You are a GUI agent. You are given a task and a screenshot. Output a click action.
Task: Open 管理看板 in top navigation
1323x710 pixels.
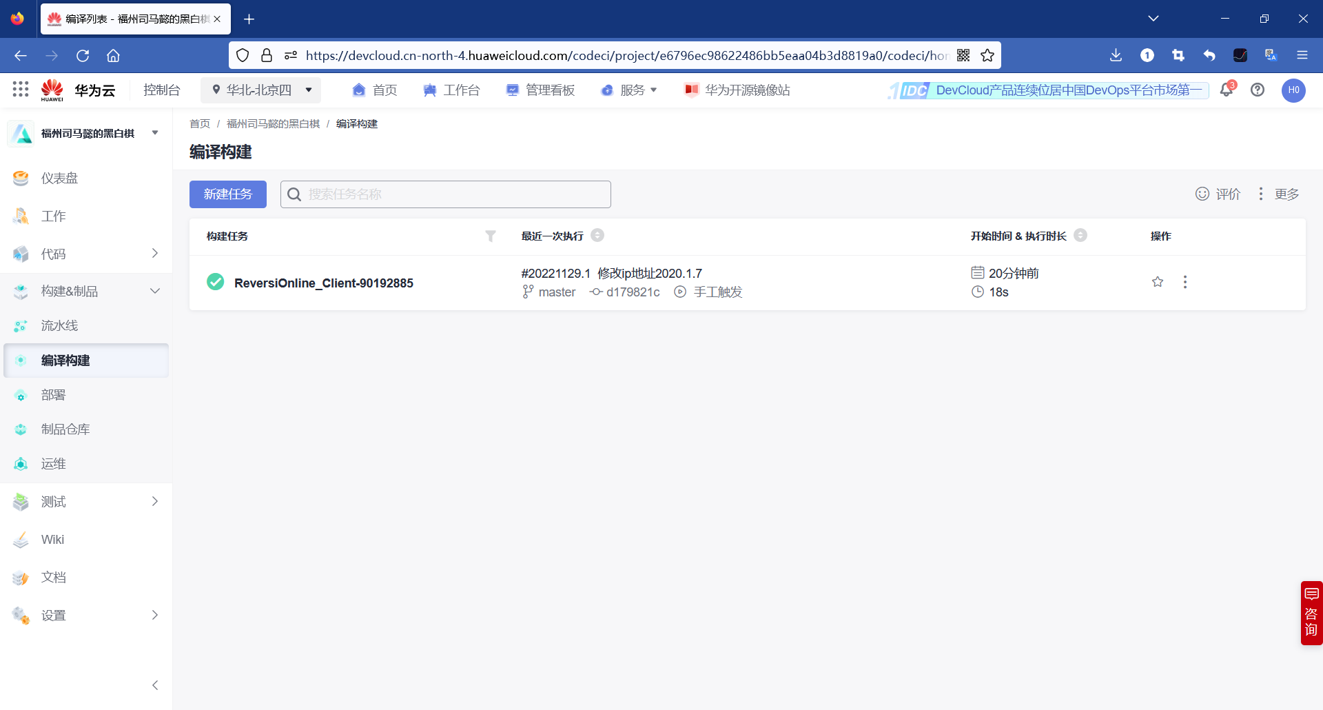tap(540, 90)
